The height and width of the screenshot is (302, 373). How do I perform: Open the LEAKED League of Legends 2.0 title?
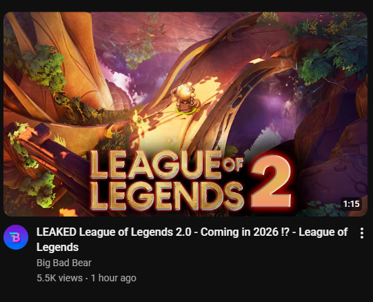click(x=192, y=239)
